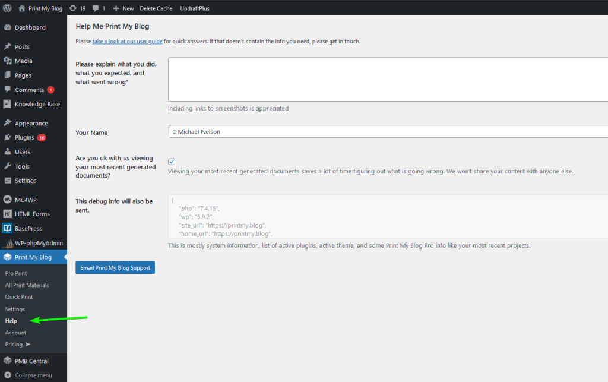Click the HTML Forms icon
Screen dimensions: 608x382
(7, 214)
